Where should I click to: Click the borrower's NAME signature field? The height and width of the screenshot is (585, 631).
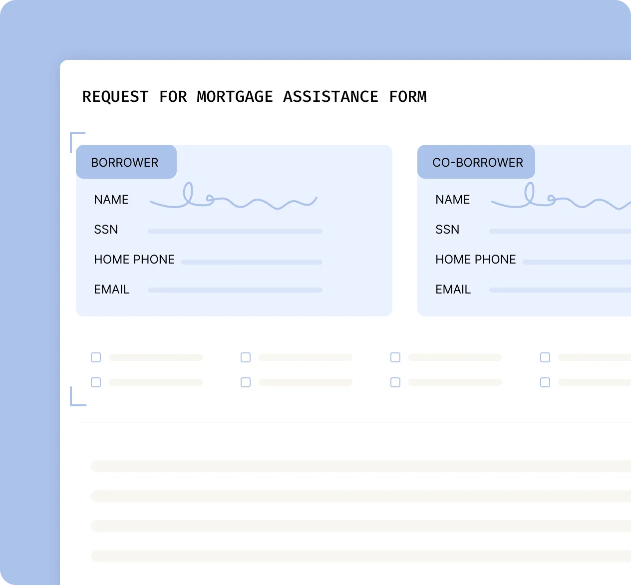coord(234,198)
